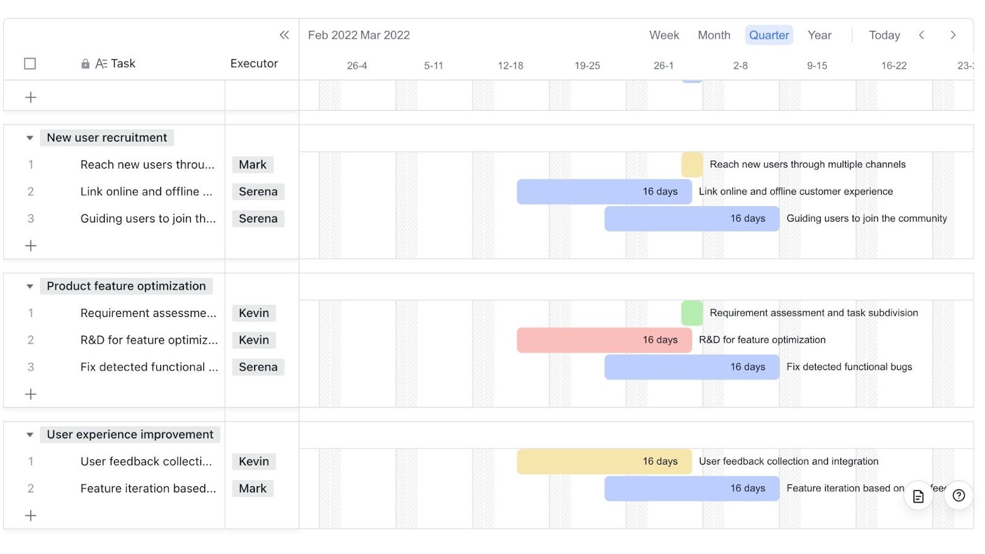This screenshot has width=985, height=554.
Task: Click Gantt label 'R&D for feature optimization'
Action: pos(762,340)
